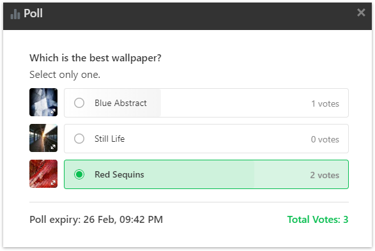Click the Poll bar chart icon
The image size is (375, 251).
[15, 14]
